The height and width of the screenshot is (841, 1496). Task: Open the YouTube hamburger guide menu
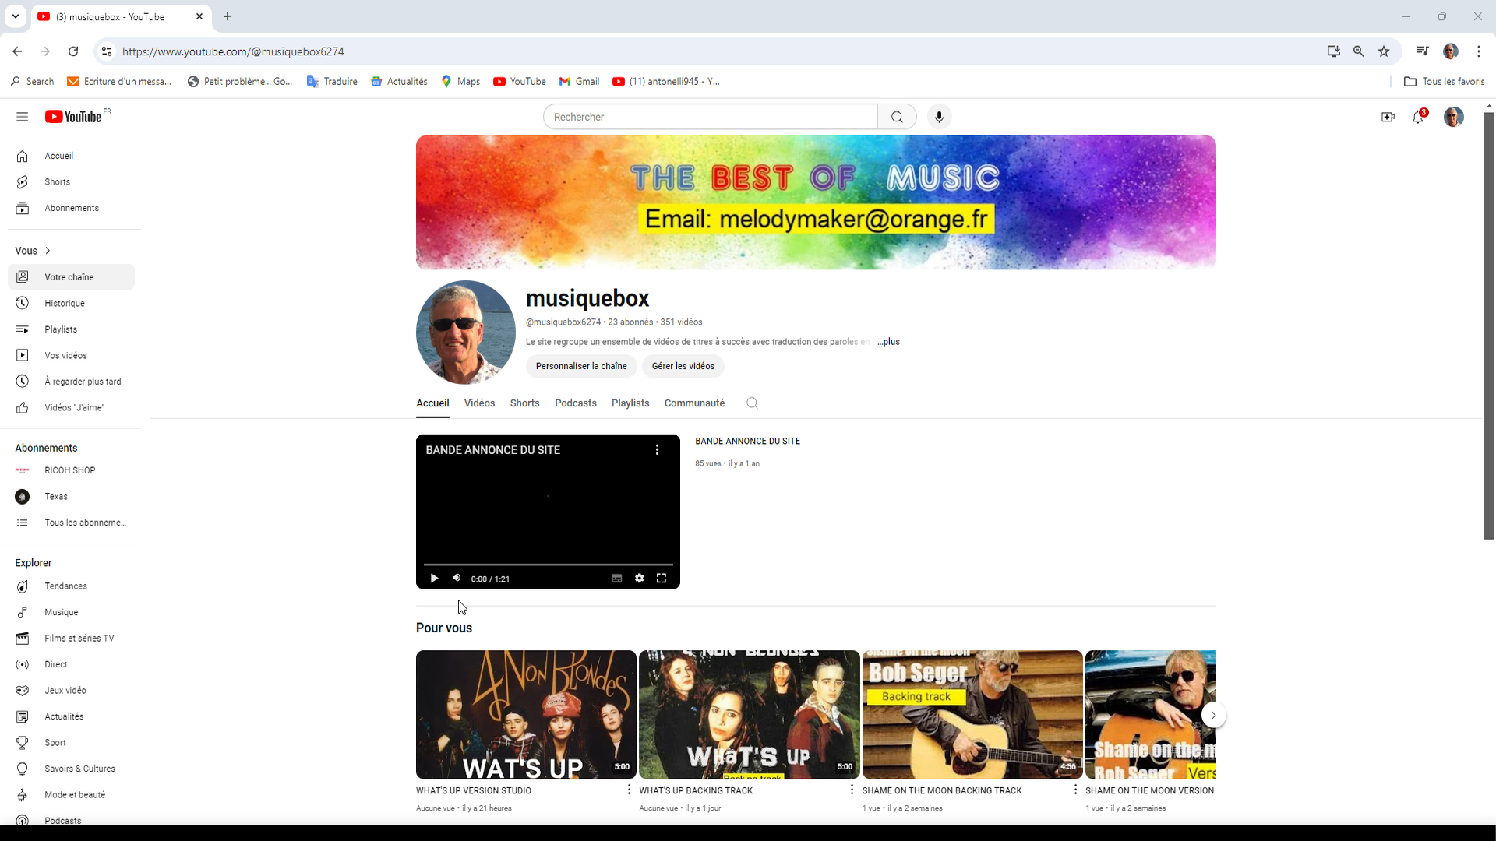coord(22,117)
